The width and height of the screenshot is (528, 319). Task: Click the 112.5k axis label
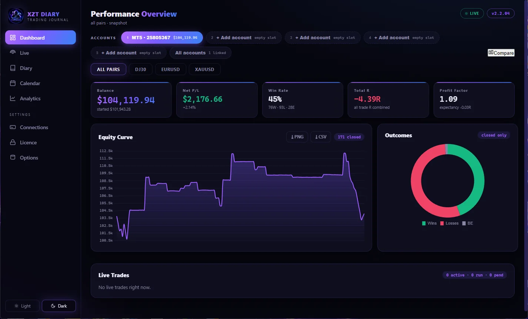(106, 151)
